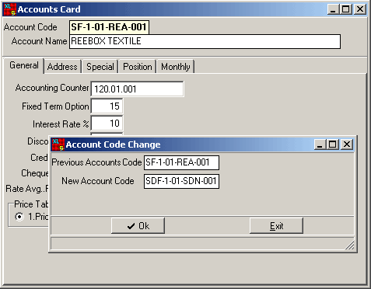Click the Previous Accounts Code field
The height and width of the screenshot is (289, 371).
pos(181,162)
